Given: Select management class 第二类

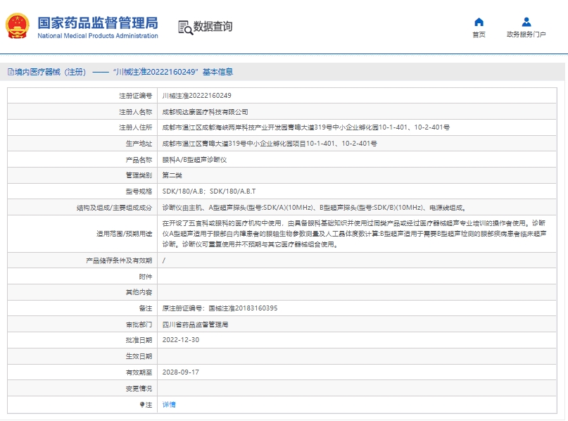Looking at the screenshot, I should pos(172,175).
